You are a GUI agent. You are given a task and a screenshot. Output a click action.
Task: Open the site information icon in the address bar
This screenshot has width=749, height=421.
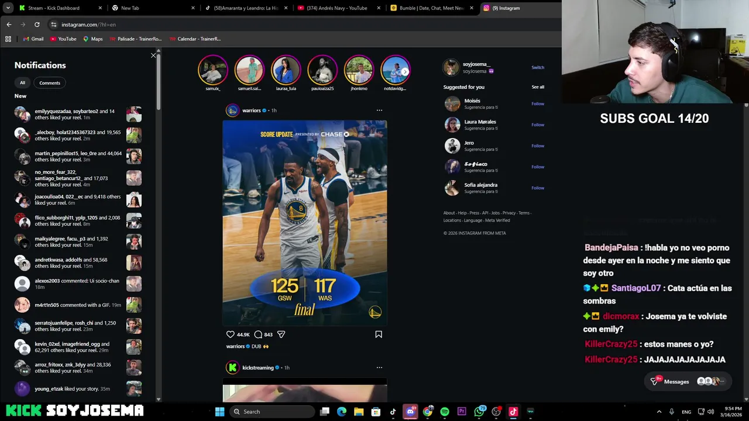coord(53,25)
